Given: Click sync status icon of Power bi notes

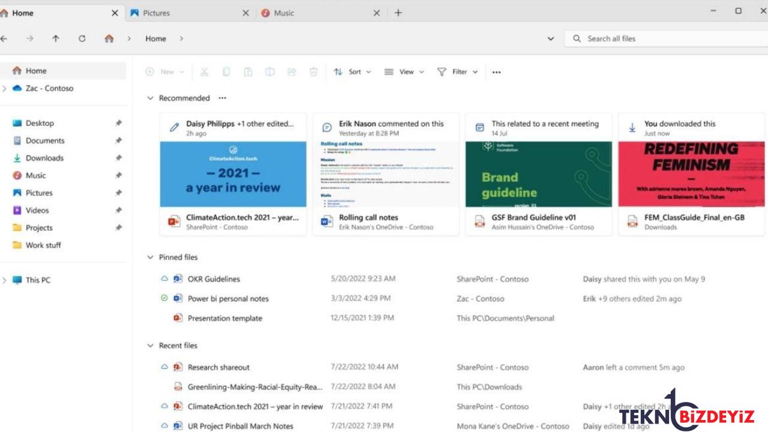Looking at the screenshot, I should click(x=164, y=298).
